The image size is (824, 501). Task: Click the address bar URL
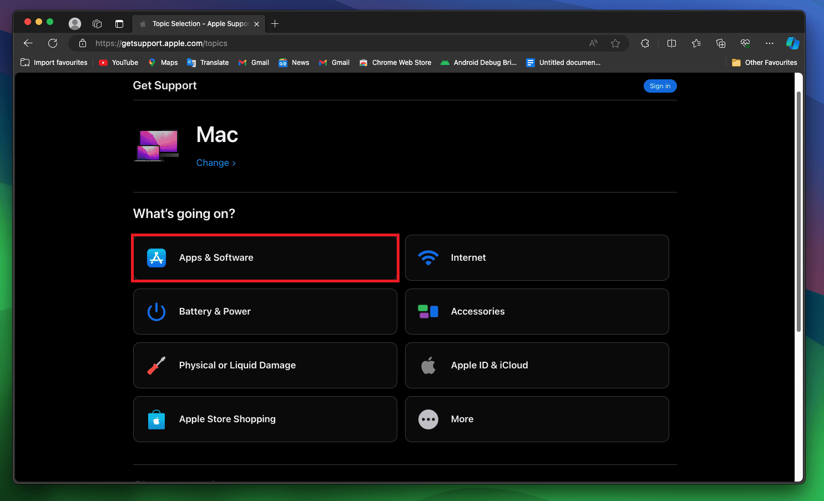coord(161,43)
